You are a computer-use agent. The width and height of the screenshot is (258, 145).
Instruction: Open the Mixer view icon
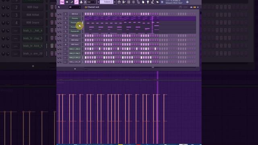[x=133, y=2]
